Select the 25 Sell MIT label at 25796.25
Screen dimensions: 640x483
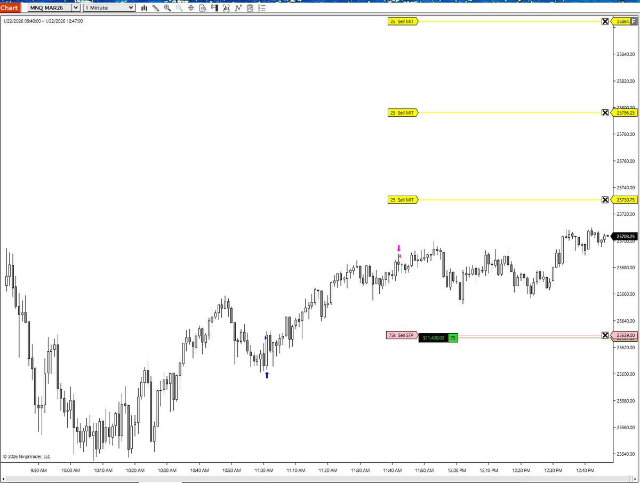pyautogui.click(x=404, y=113)
